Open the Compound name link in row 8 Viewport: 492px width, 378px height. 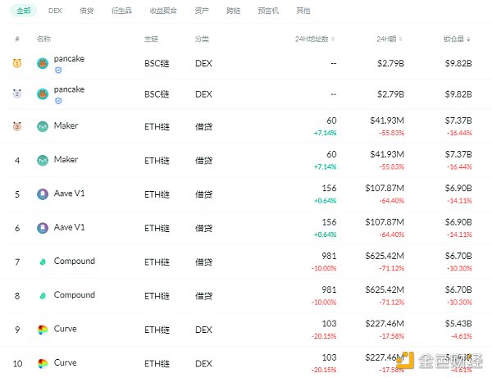coord(74,295)
